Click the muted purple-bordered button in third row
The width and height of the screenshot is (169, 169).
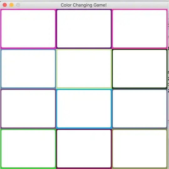pyautogui.click(x=28, y=109)
